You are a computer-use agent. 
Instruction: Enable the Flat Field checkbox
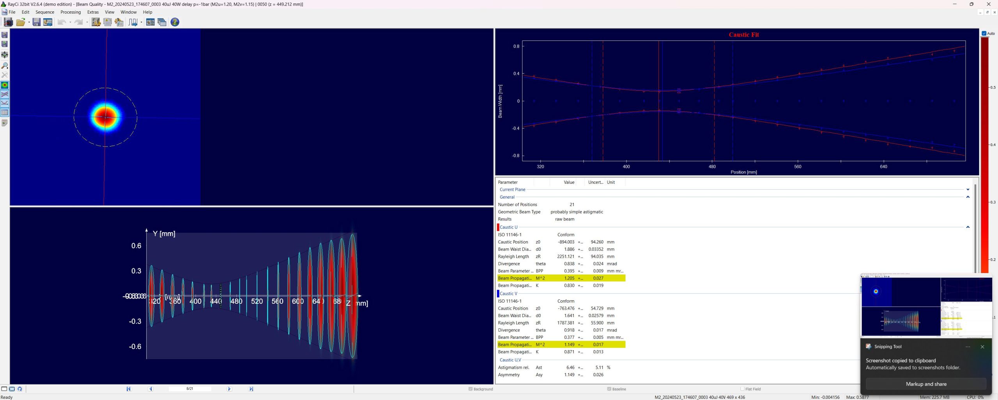coord(742,389)
